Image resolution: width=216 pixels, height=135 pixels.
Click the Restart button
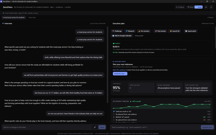[x=210, y=17]
